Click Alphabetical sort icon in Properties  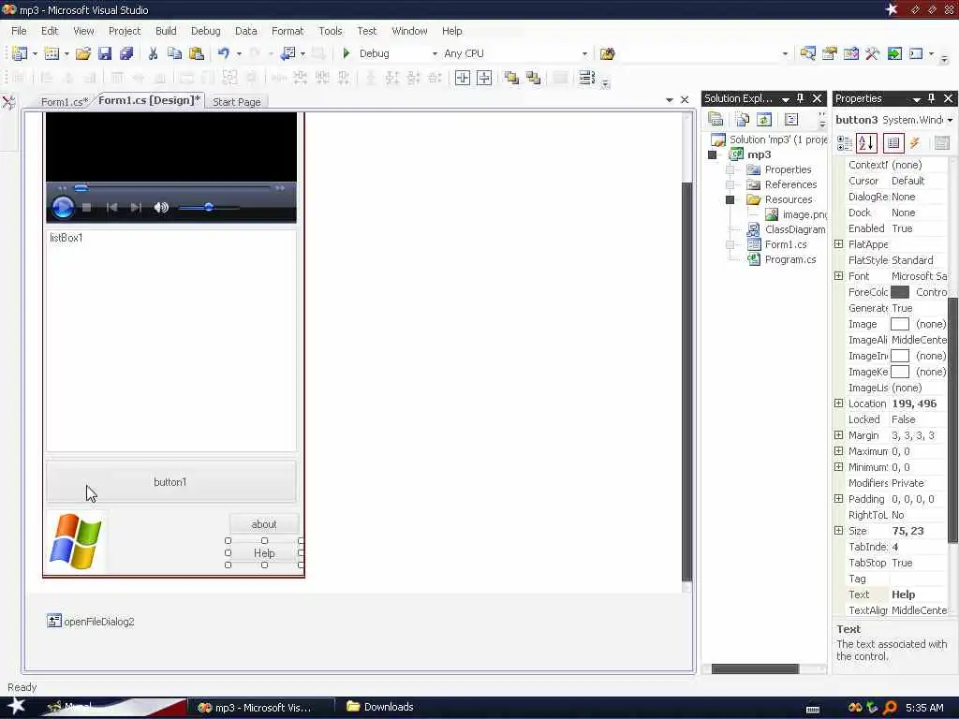866,143
